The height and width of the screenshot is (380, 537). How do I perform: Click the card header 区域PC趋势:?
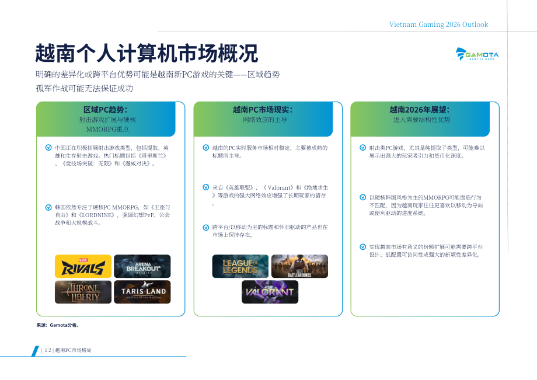106,110
